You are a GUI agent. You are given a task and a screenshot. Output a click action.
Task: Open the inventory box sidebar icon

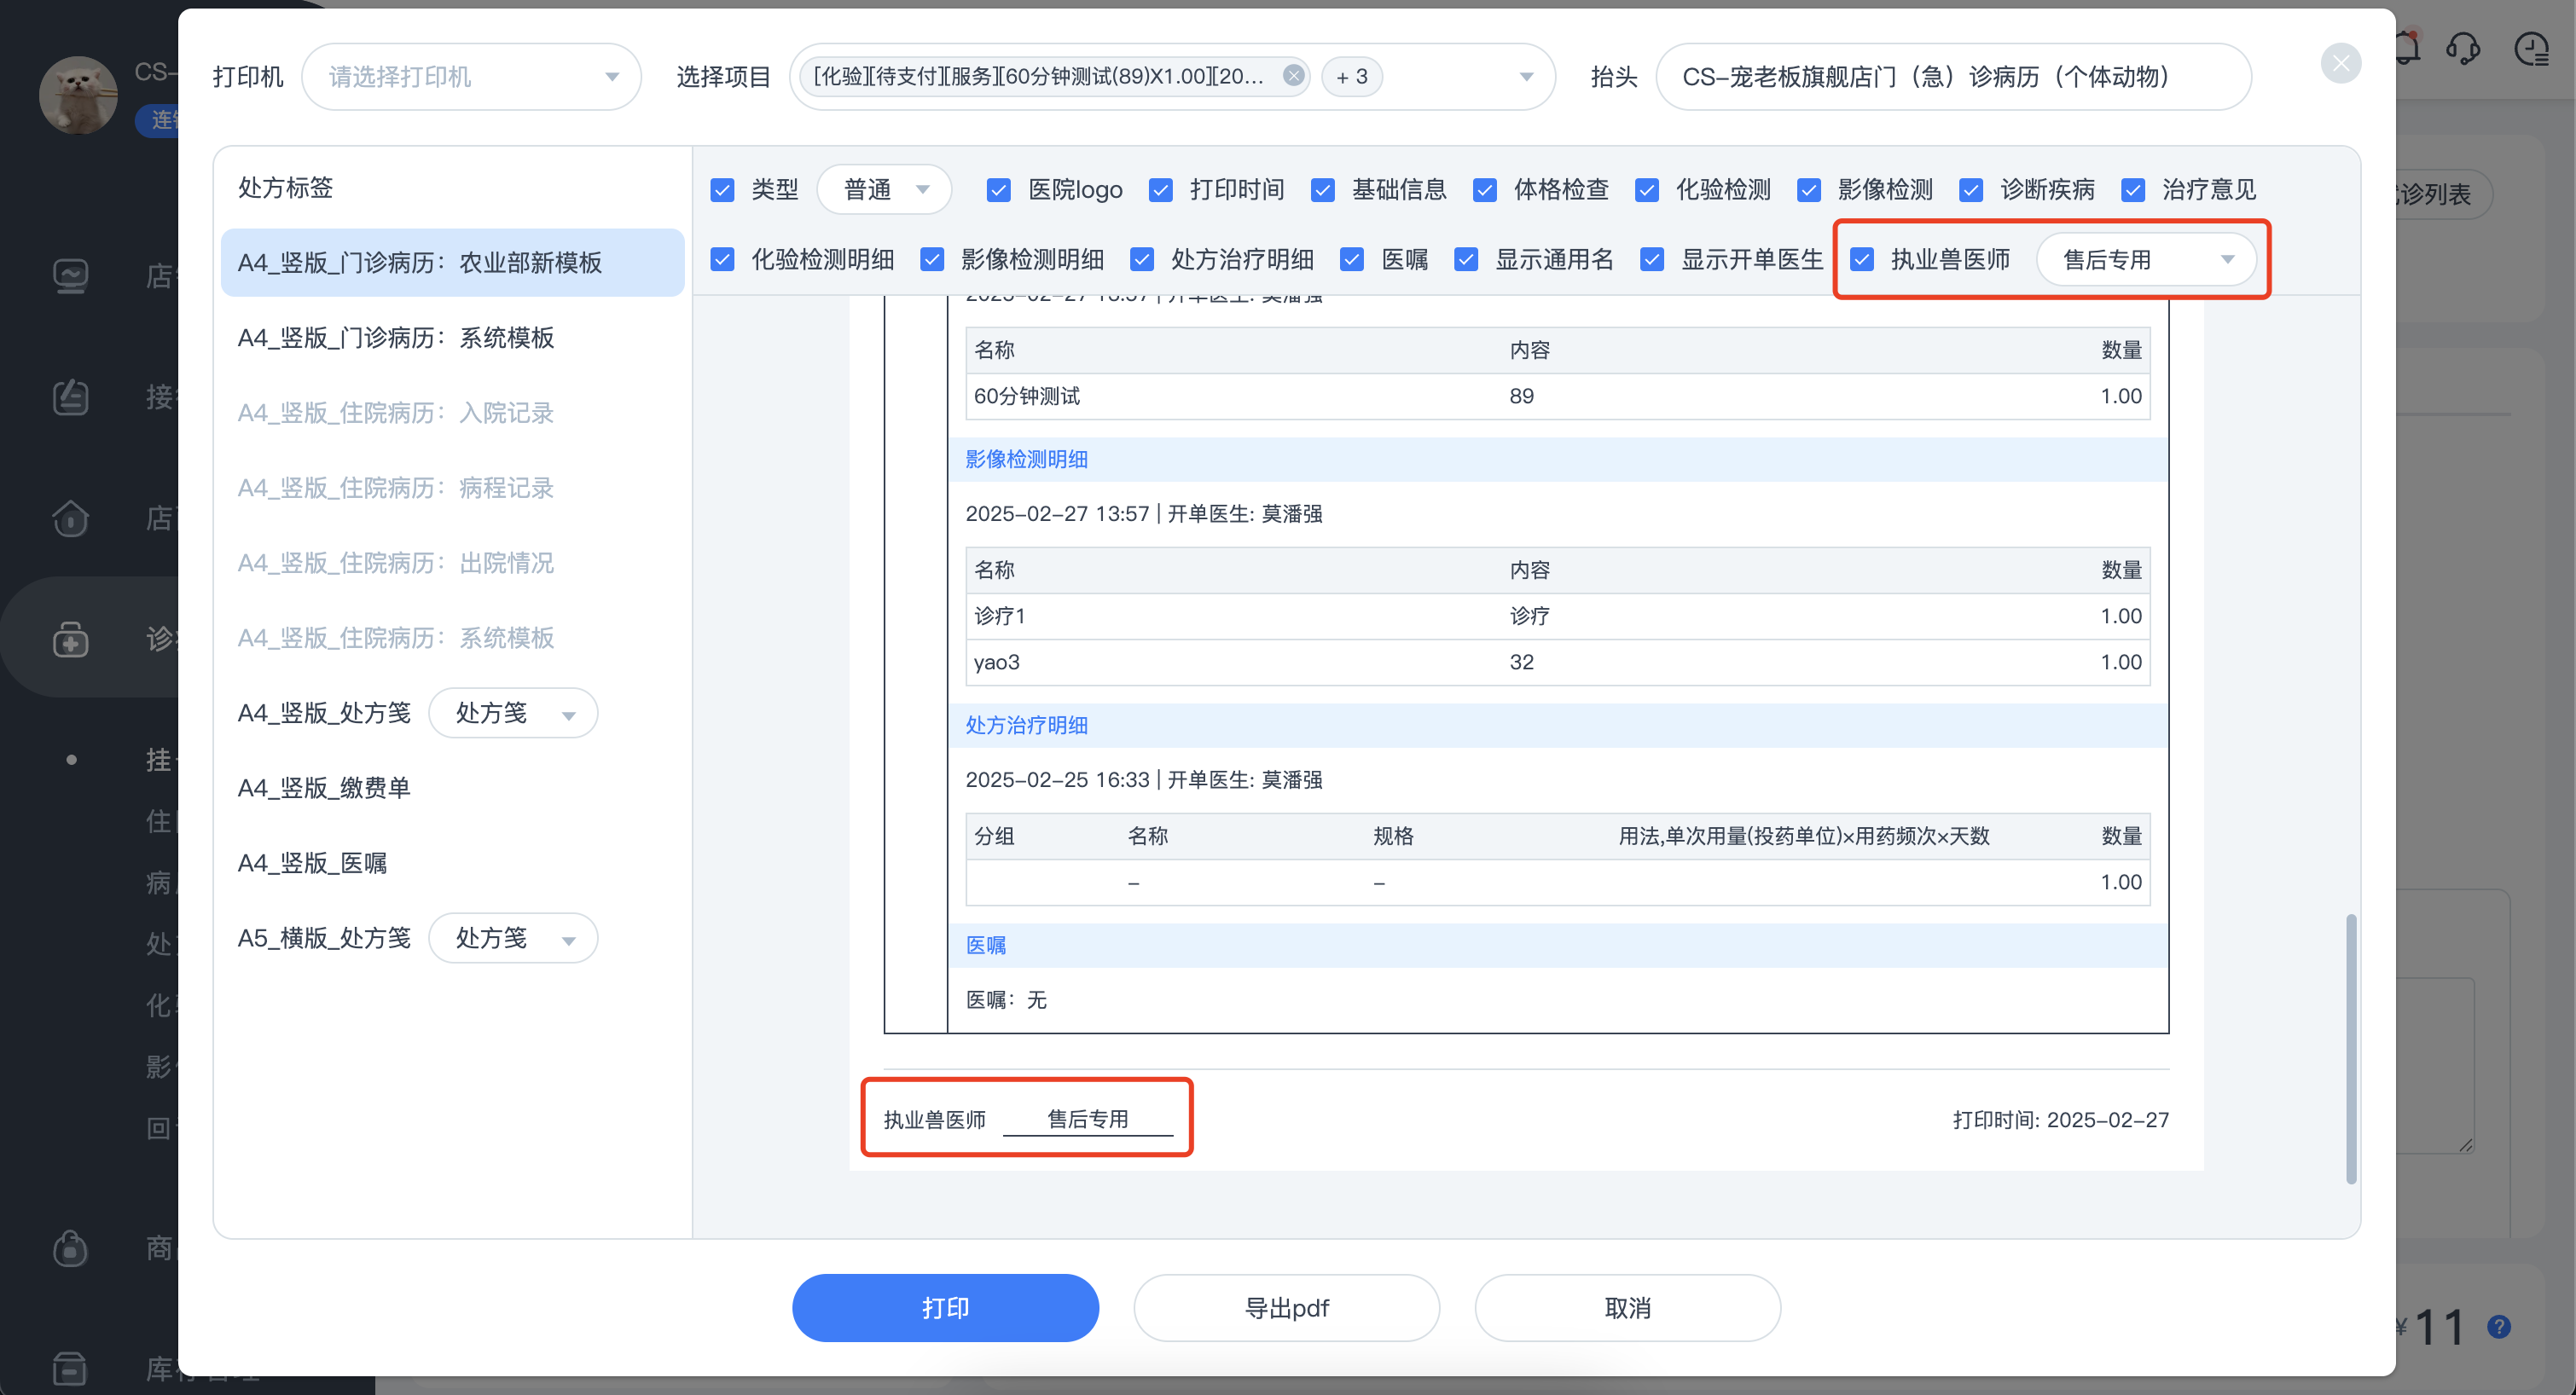(70, 1368)
